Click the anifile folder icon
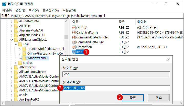This screenshot has width=184, height=106. pos(16,95)
